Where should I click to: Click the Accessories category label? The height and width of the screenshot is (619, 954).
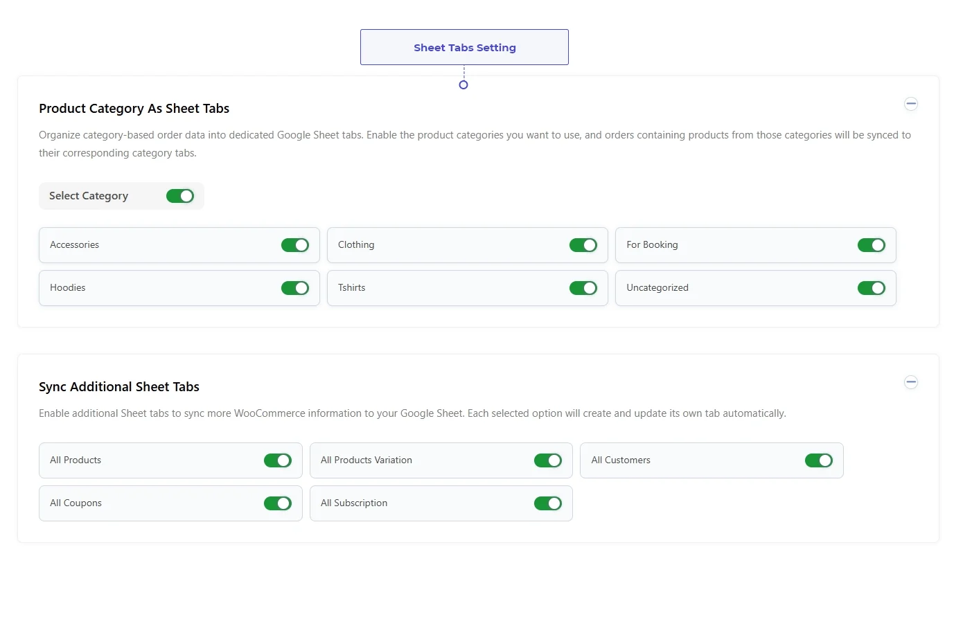(74, 245)
